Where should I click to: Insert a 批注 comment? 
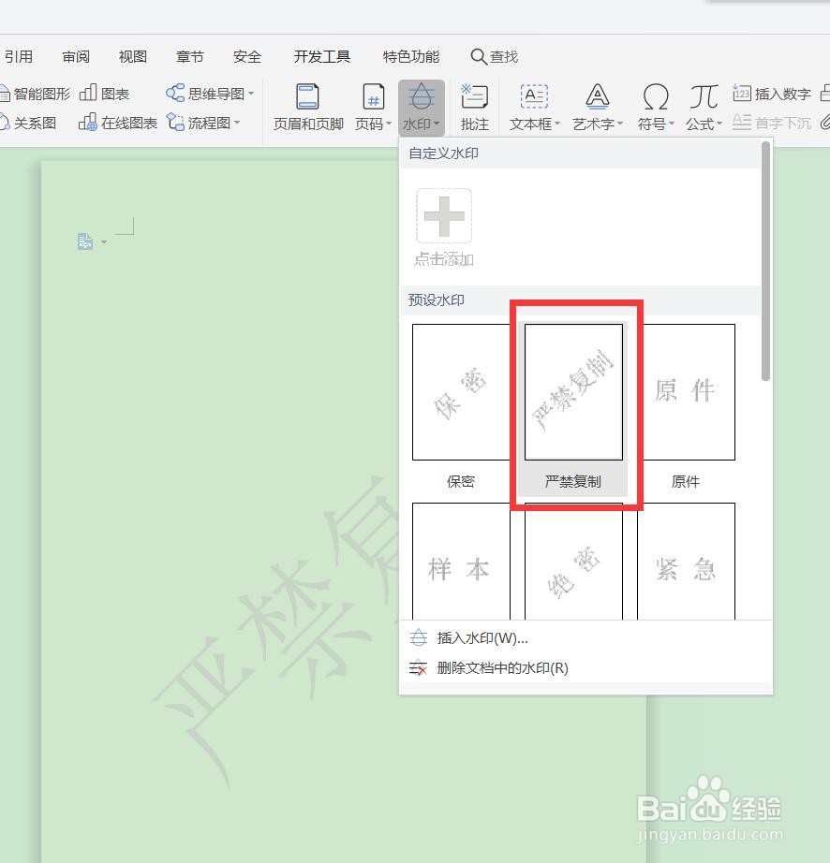coord(475,108)
